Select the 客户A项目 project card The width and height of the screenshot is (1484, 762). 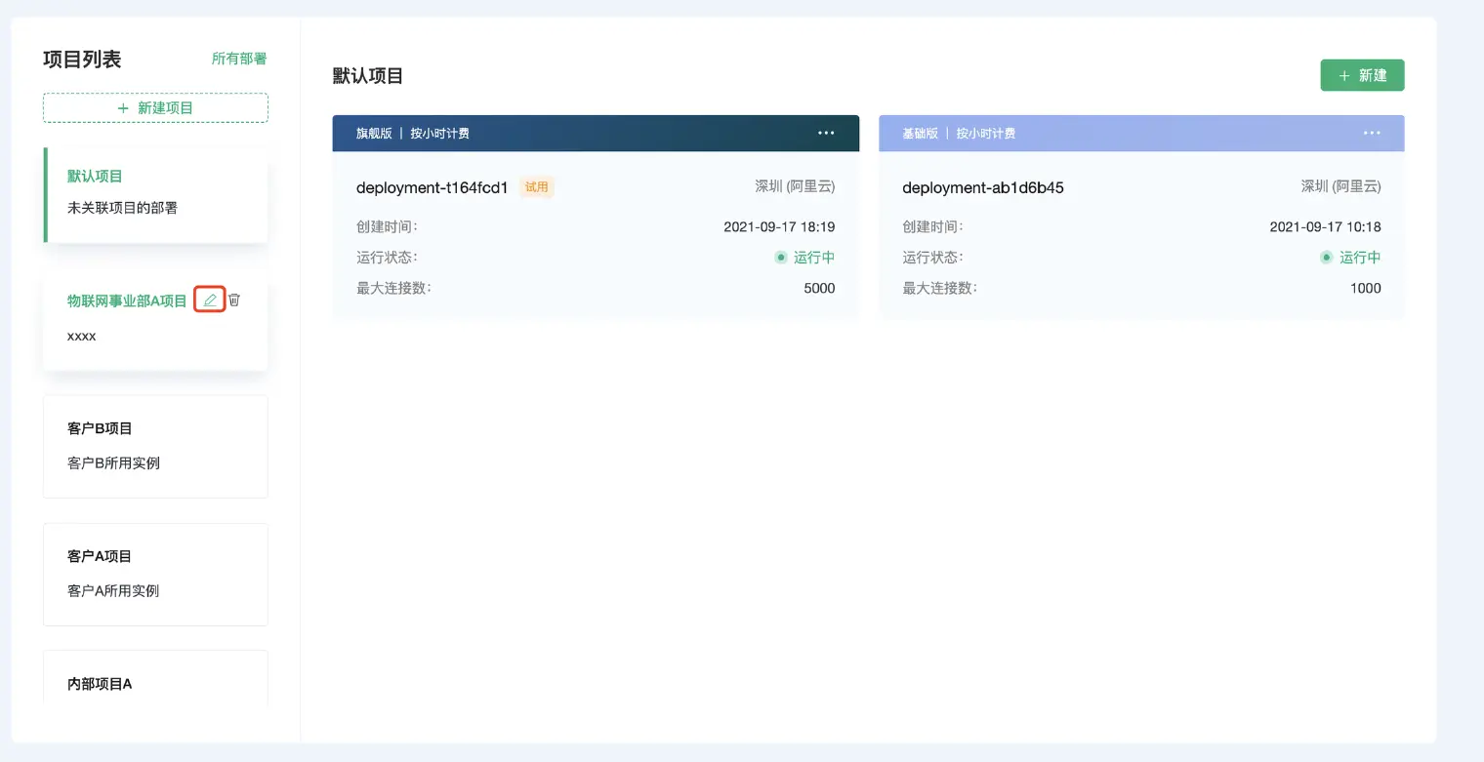pyautogui.click(x=155, y=574)
